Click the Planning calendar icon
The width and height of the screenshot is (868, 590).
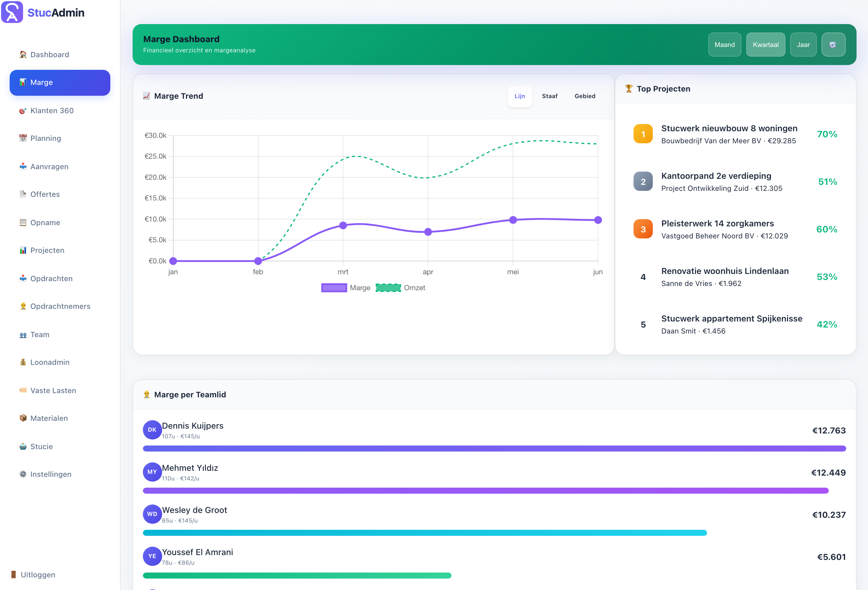click(x=23, y=138)
